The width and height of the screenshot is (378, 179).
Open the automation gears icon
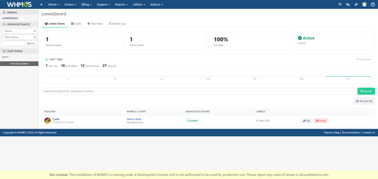click(348, 4)
